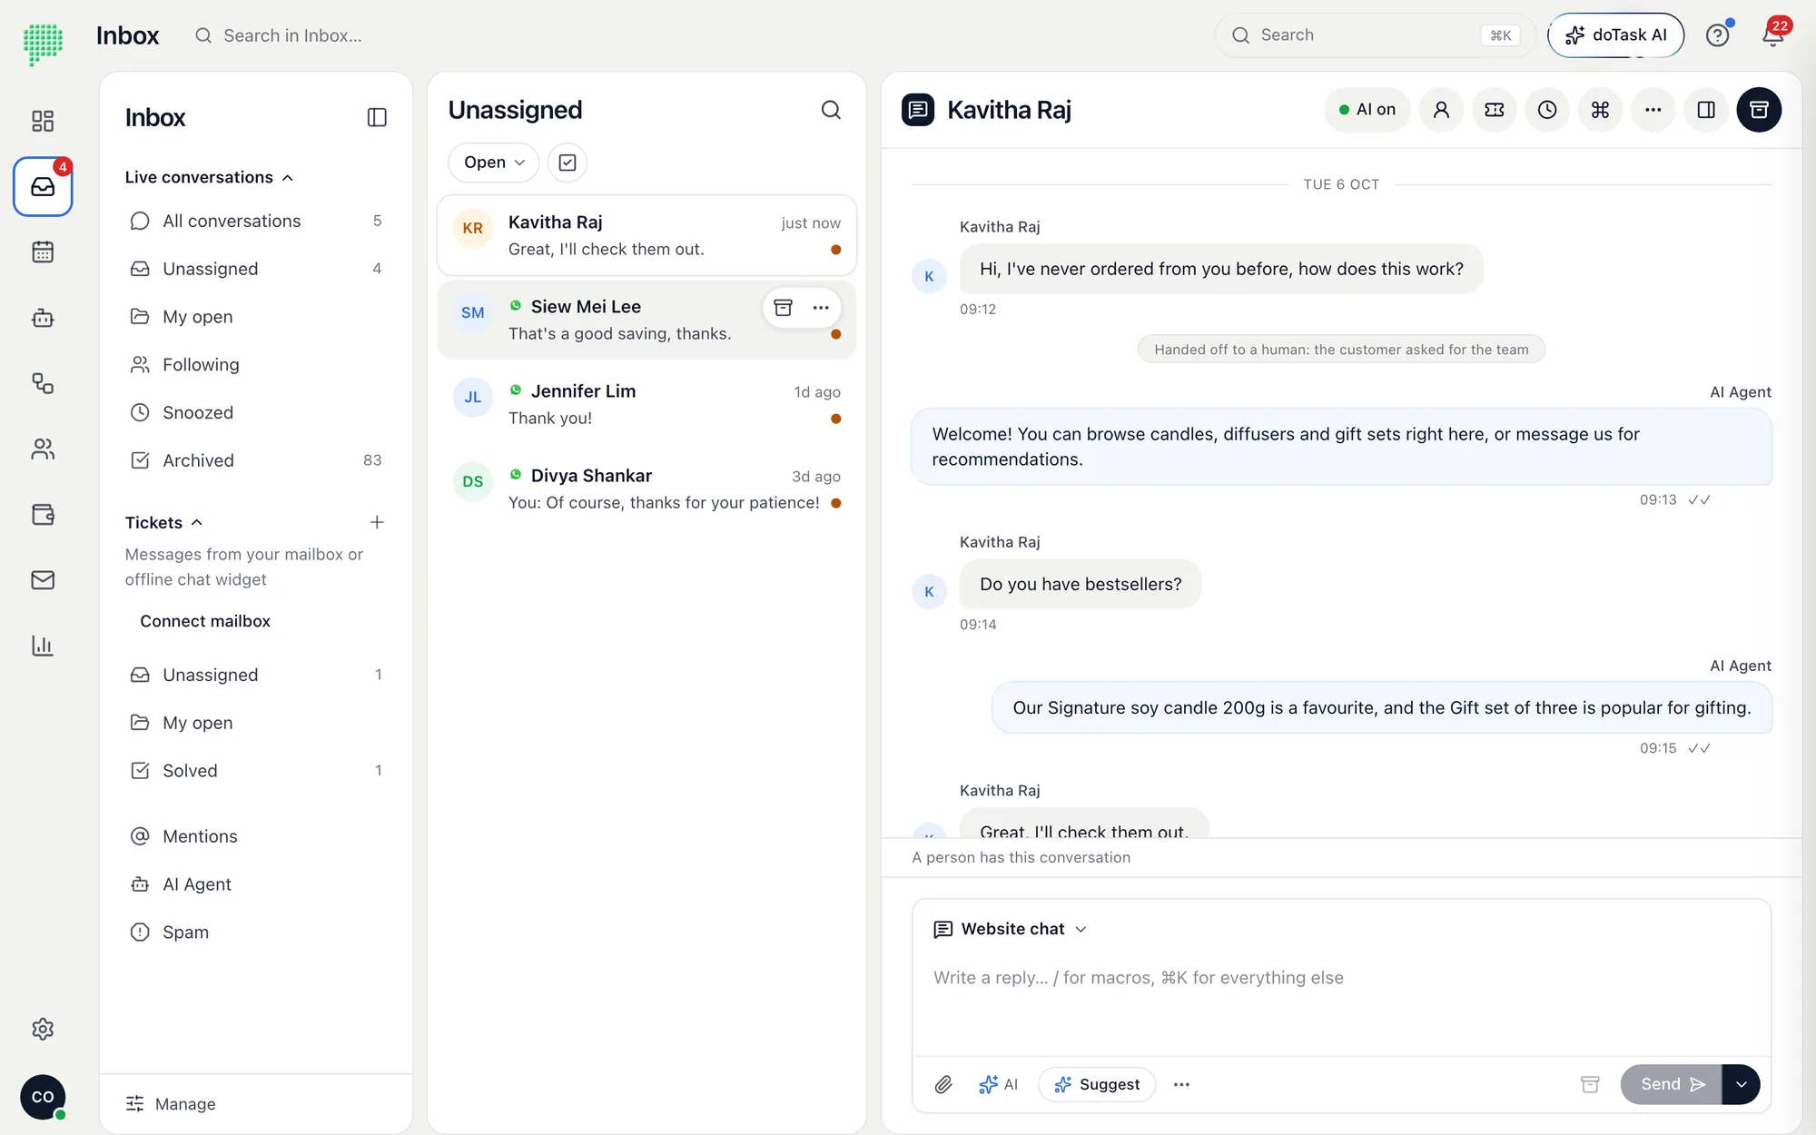
Task: Click Manage at sidebar bottom
Action: (171, 1104)
